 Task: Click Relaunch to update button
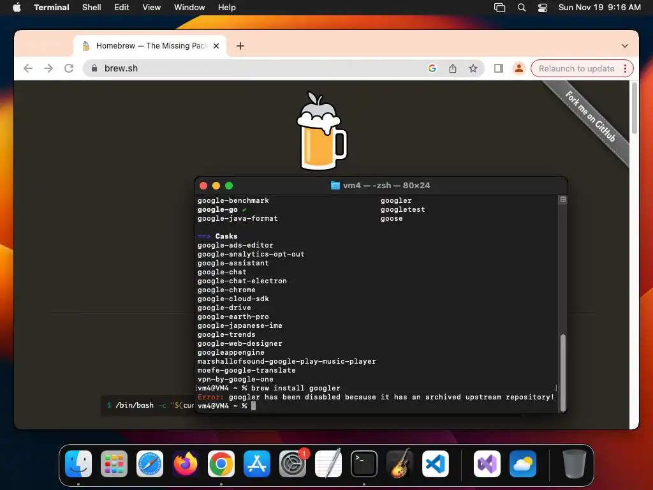tap(576, 68)
